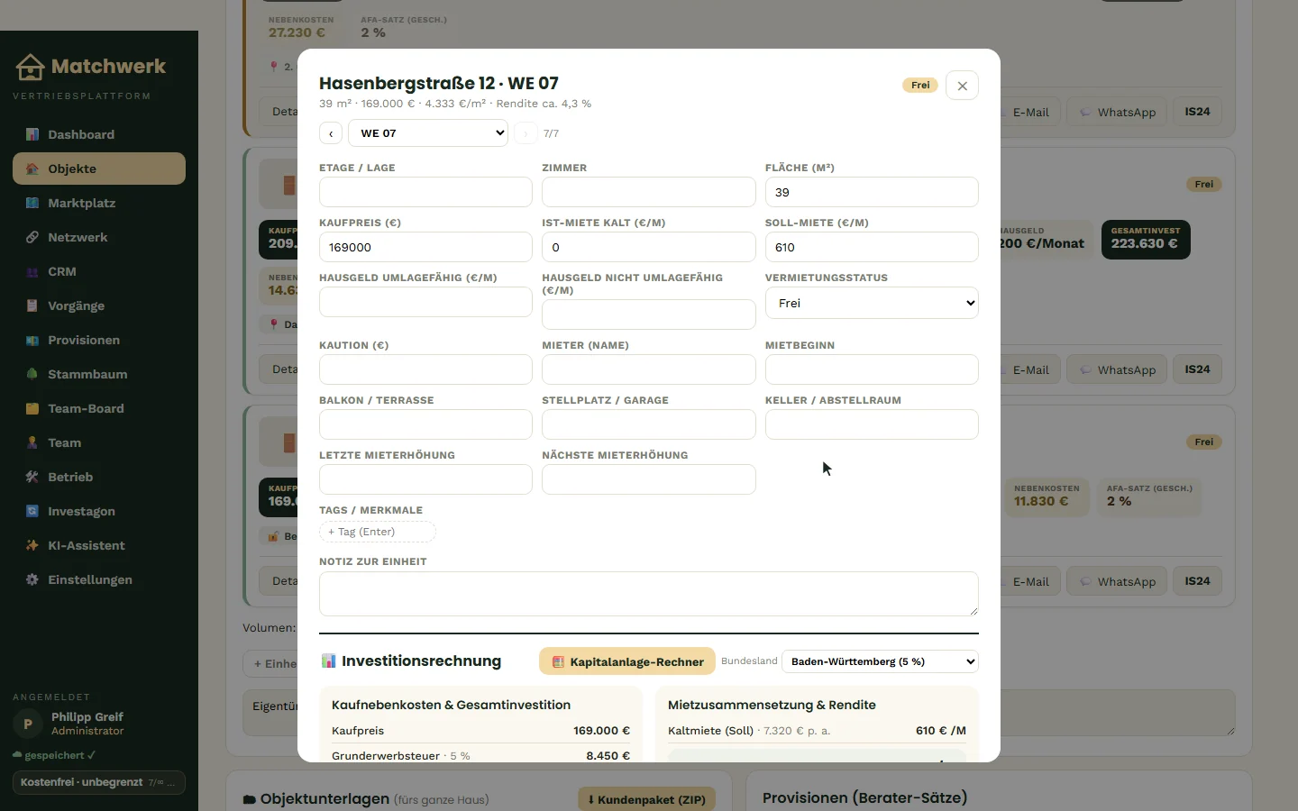
Task: Launch the Kapitalanlage-Rechner
Action: pos(627,661)
